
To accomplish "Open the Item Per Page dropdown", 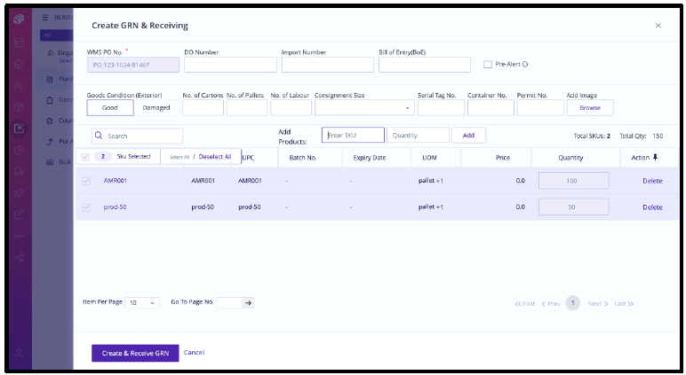I will (x=142, y=302).
